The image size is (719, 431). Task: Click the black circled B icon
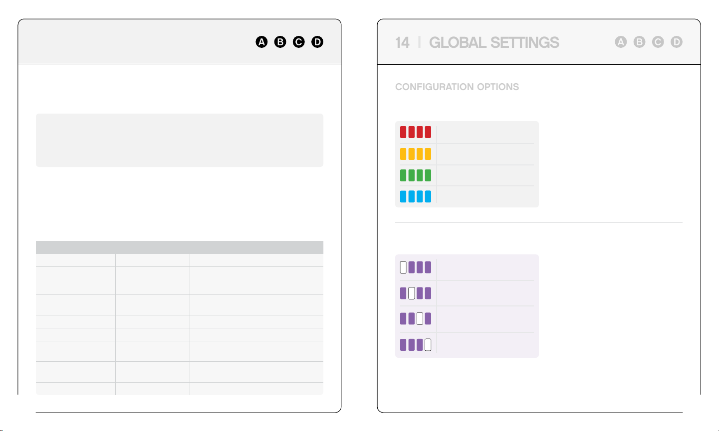click(280, 42)
